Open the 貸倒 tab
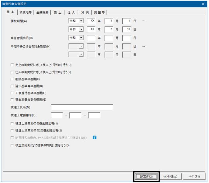The image size is (209, 183). tap(85, 12)
